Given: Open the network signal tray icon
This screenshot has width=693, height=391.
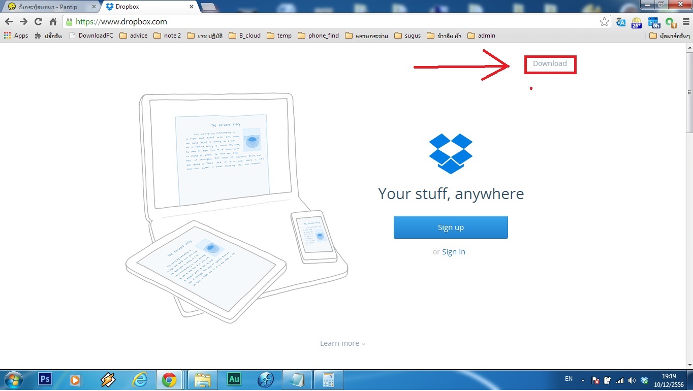Looking at the screenshot, I should click(x=620, y=380).
